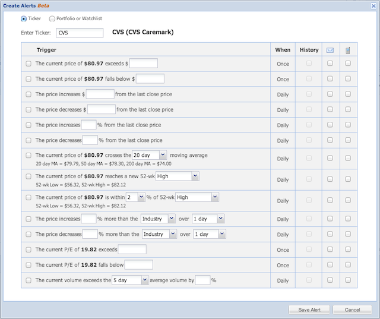Click the Save Alert button
Screen dimensions: 380x319
(309, 309)
